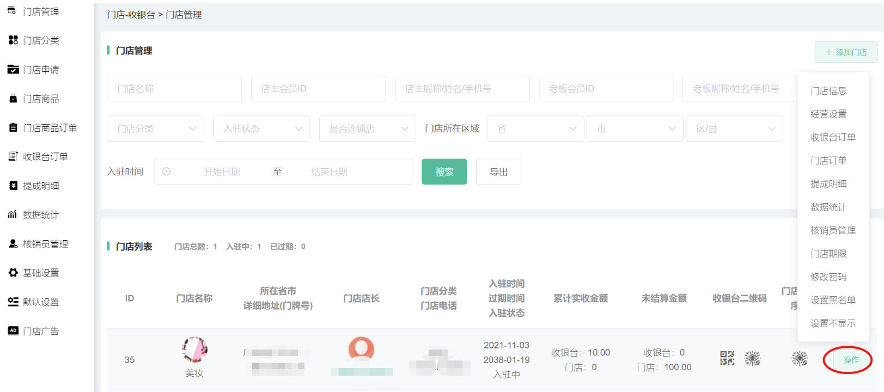
Task: Open 门店申请 via its folder icon
Action: point(13,69)
